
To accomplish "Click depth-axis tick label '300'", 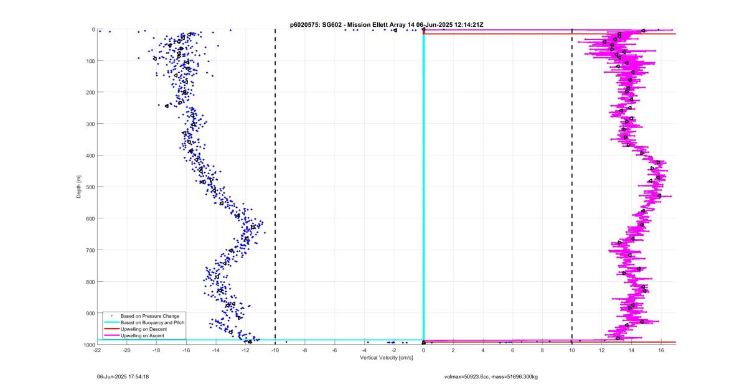I will pos(90,124).
